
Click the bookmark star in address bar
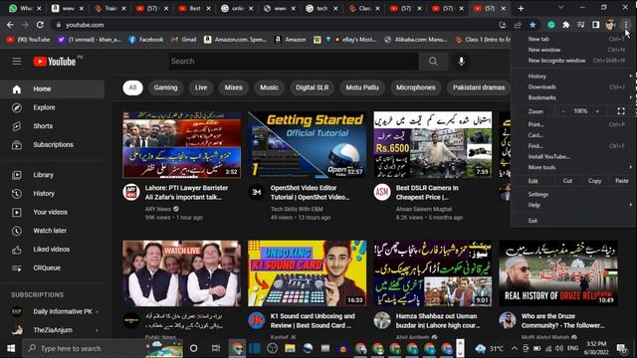point(532,25)
